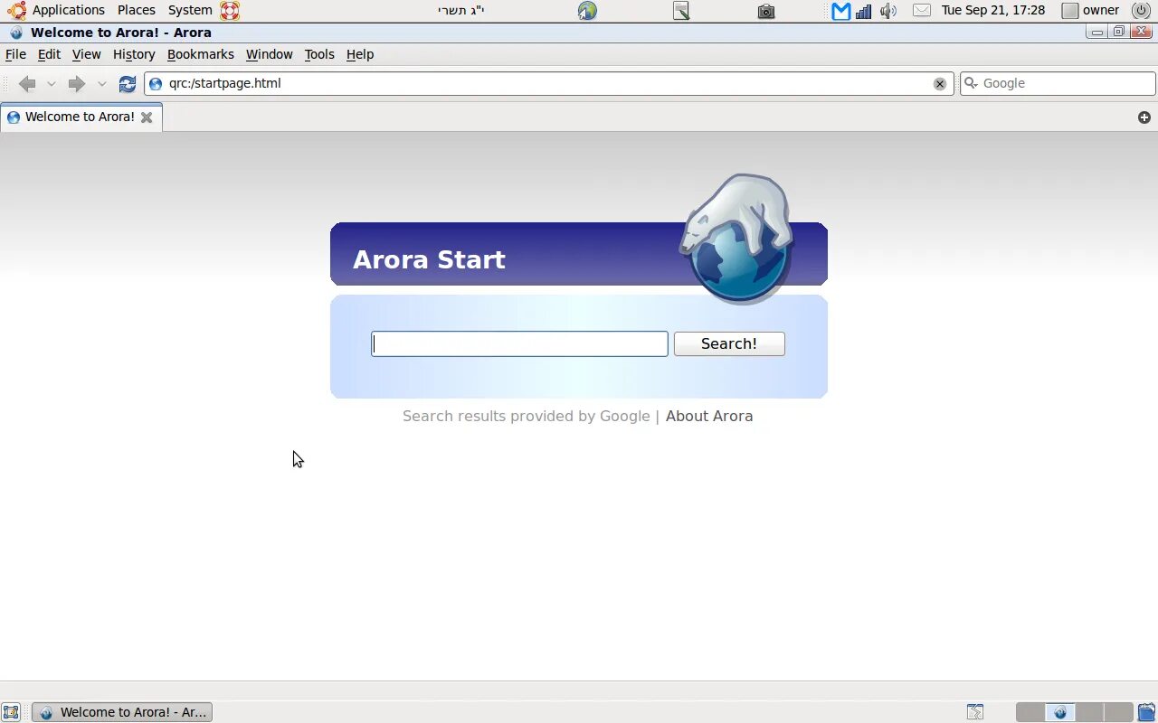Switch to the first workspace

(1030, 712)
